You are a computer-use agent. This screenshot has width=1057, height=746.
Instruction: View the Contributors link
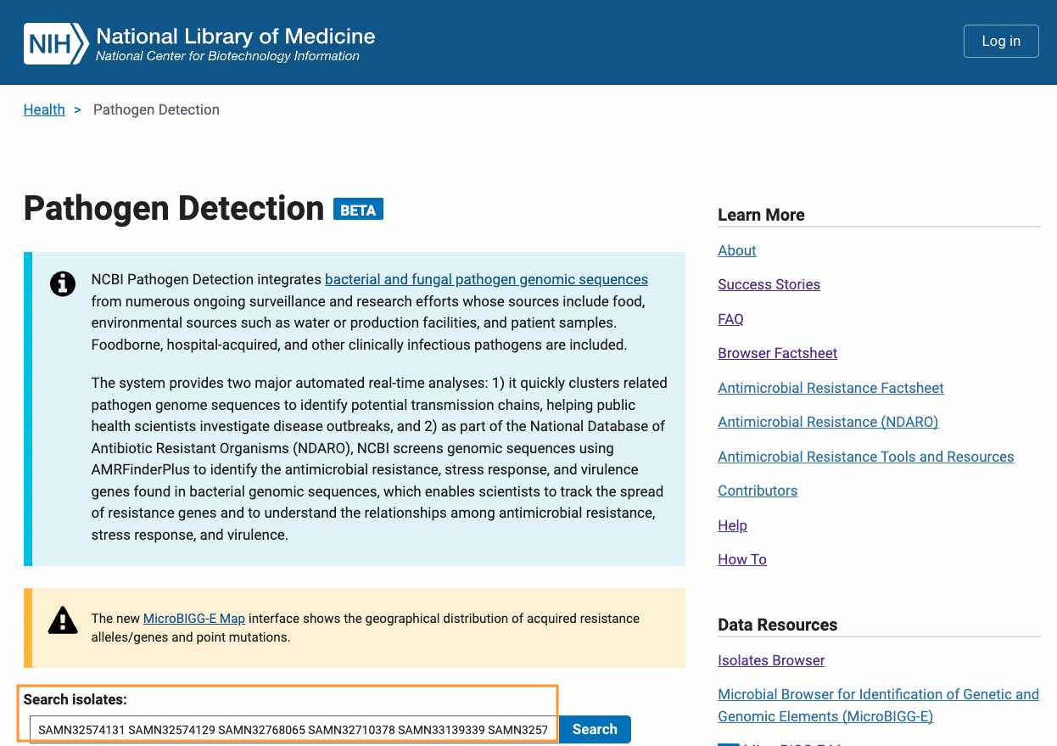(758, 491)
